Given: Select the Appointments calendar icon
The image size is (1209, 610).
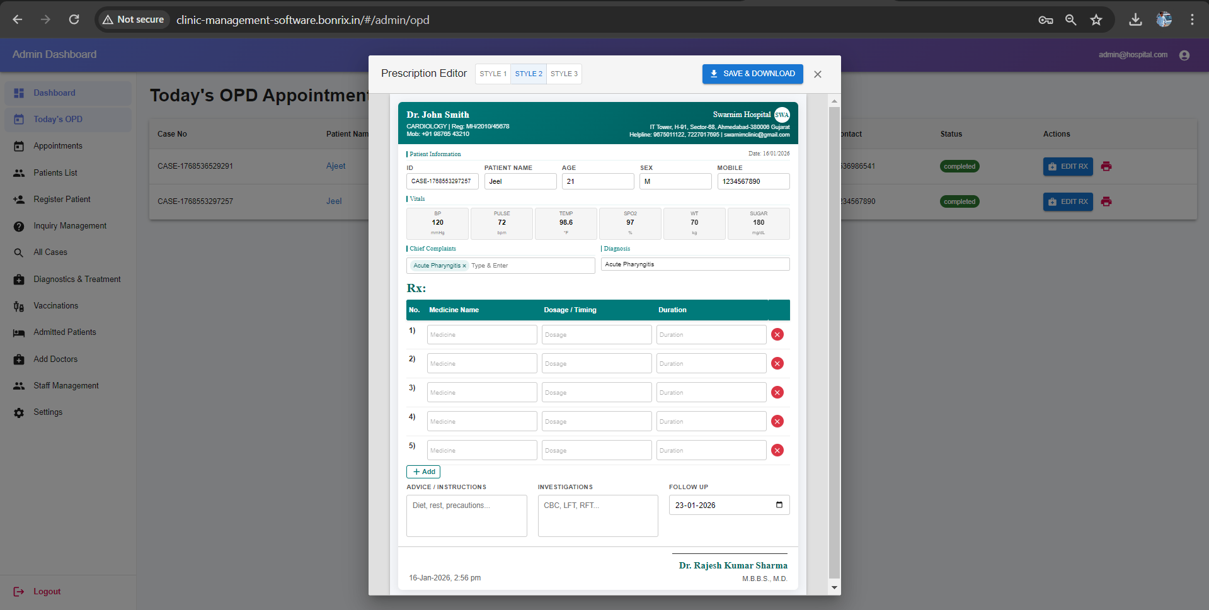Looking at the screenshot, I should coord(19,145).
